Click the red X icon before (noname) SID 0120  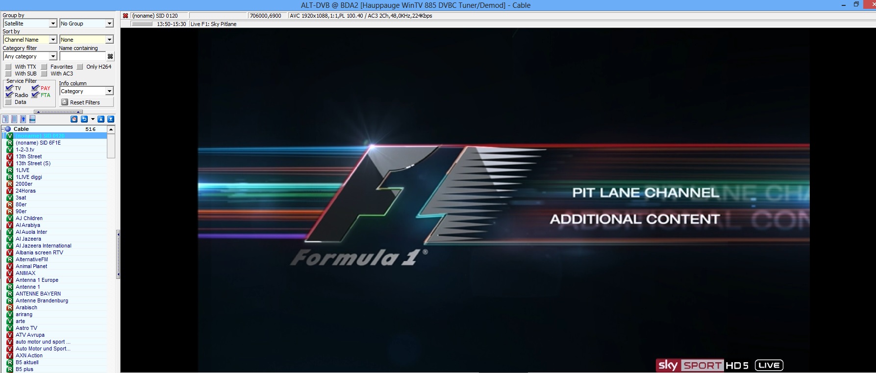(125, 16)
